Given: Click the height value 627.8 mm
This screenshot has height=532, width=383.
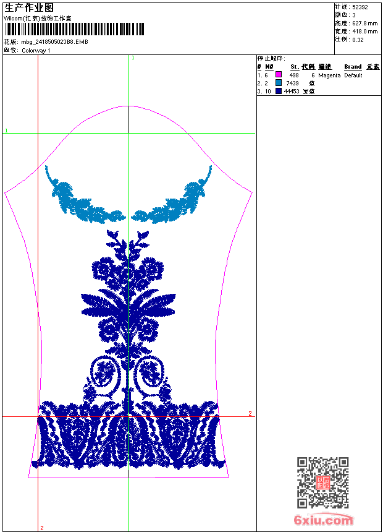Looking at the screenshot, I should [364, 24].
